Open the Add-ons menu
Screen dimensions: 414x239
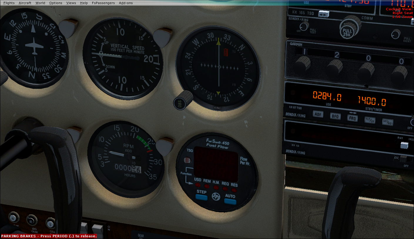[126, 3]
